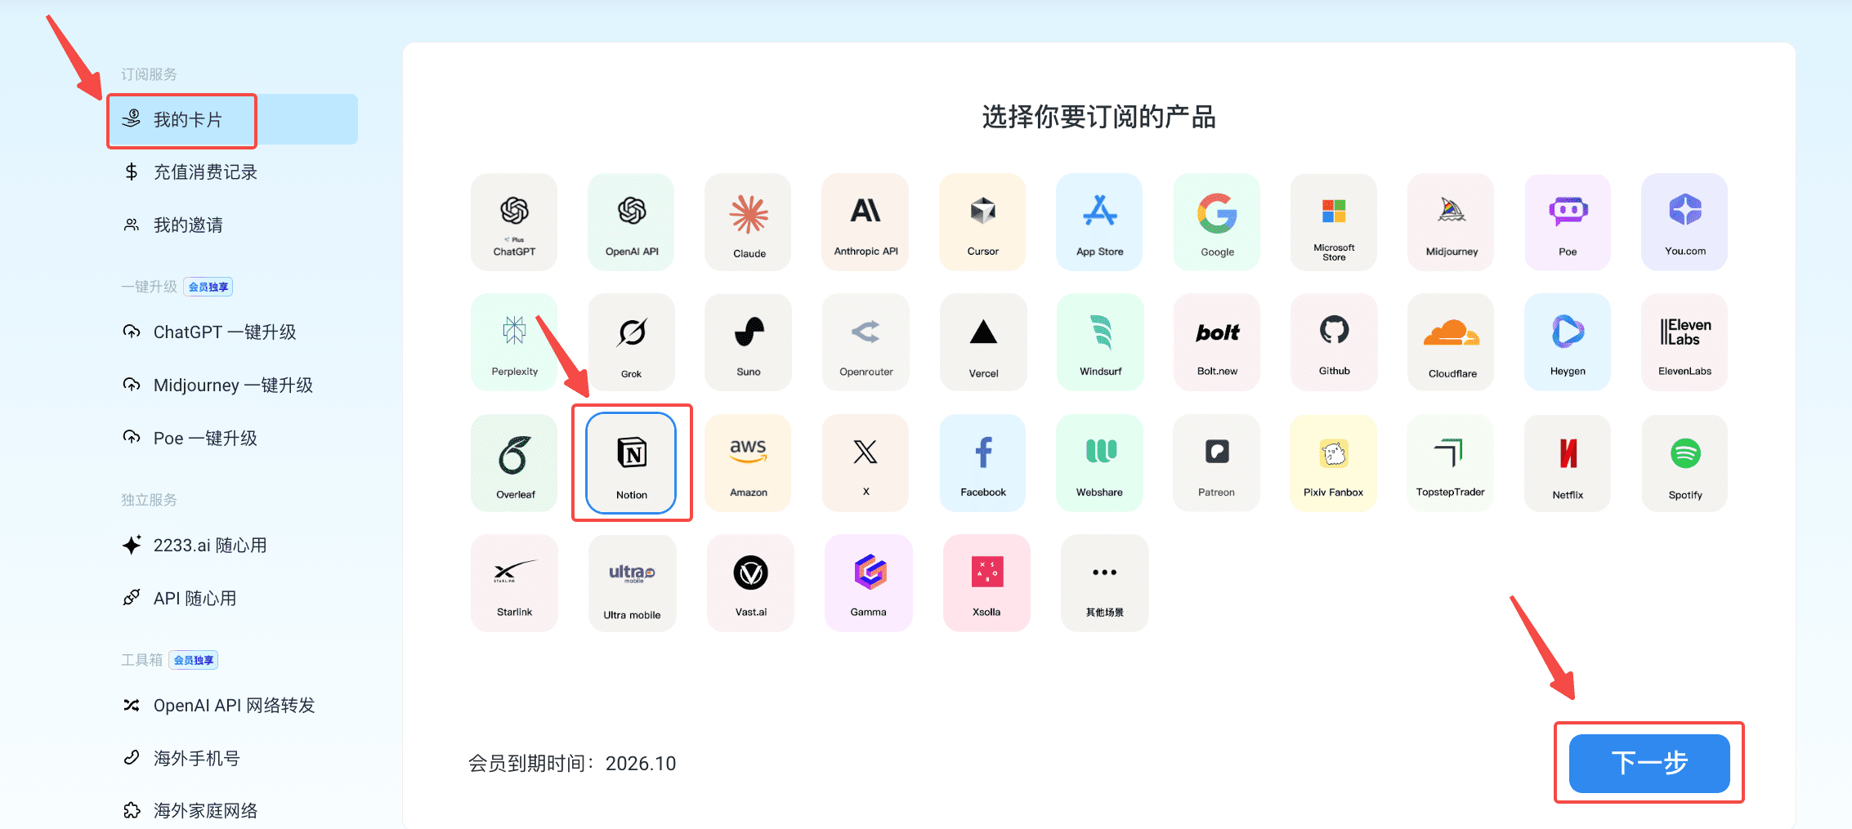Open 我的卡片 in the sidebar
Image resolution: width=1852 pixels, height=829 pixels.
click(x=232, y=119)
